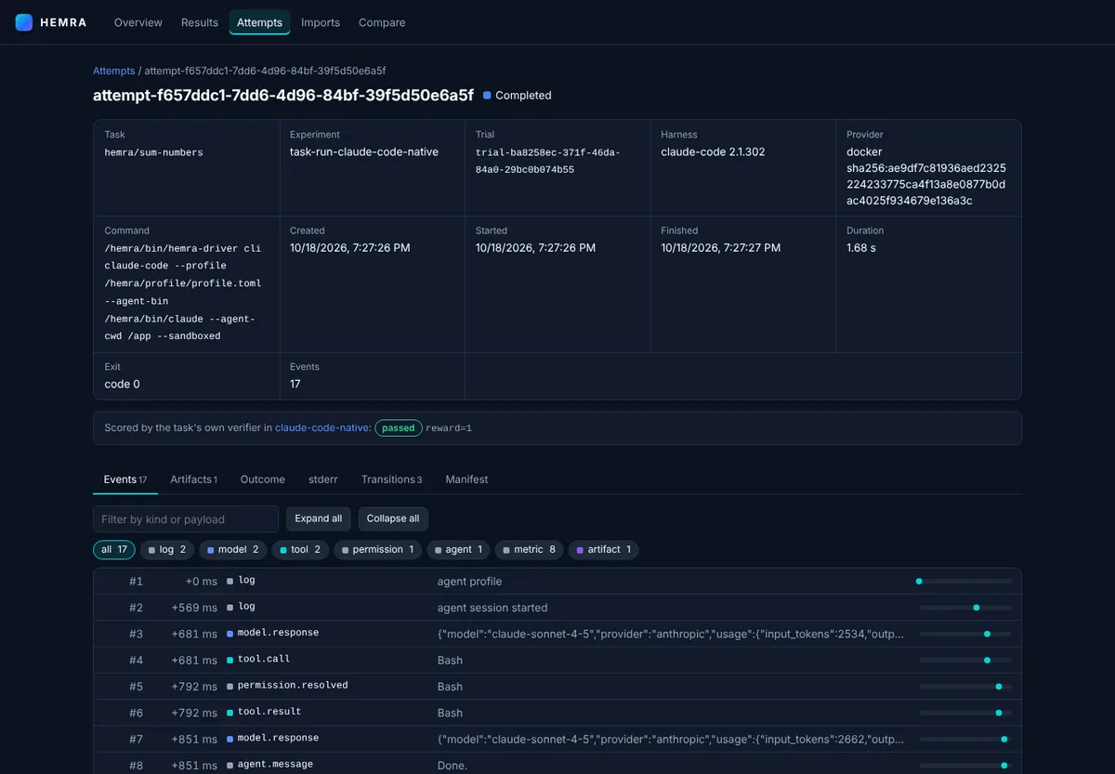Click the Completed status badge
The height and width of the screenshot is (774, 1115).
[x=518, y=96]
